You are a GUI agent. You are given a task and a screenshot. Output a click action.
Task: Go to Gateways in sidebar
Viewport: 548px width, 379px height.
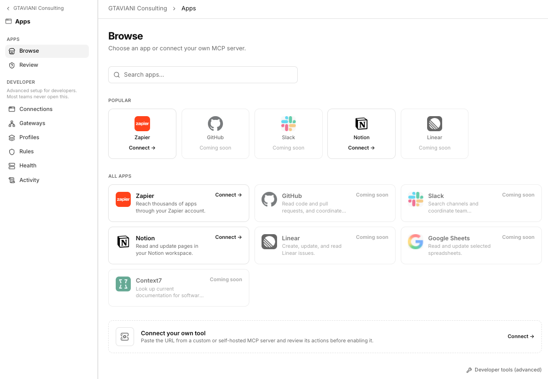click(x=47, y=123)
